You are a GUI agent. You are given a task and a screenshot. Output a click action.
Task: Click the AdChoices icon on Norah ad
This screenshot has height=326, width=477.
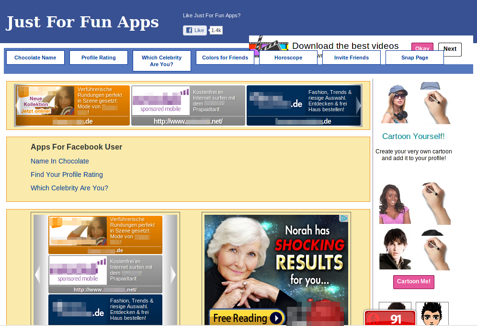click(344, 219)
